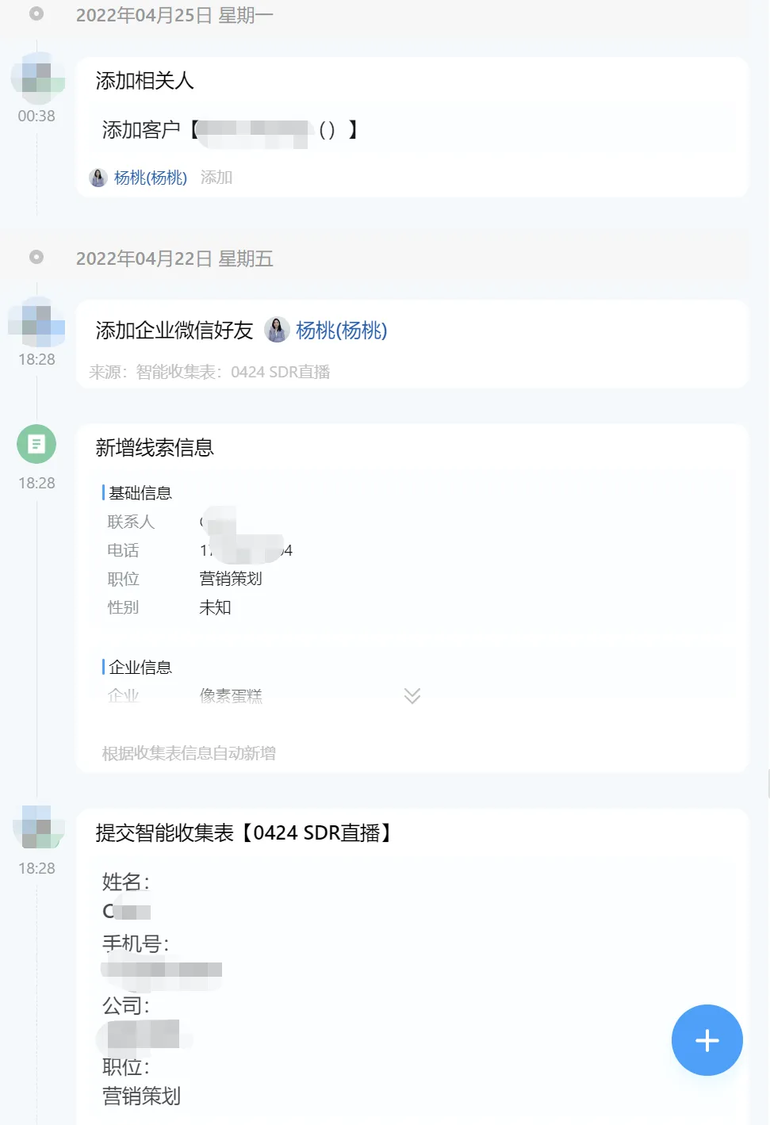Expand the company details with the double chevron
The width and height of the screenshot is (770, 1125).
click(412, 695)
